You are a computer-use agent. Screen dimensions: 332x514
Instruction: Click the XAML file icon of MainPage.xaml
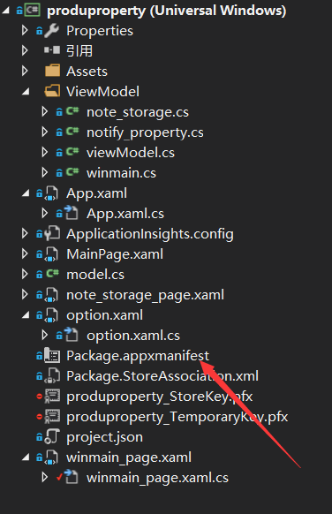pos(51,254)
